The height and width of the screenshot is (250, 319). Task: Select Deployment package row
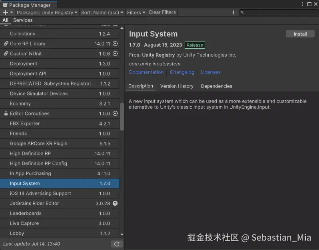pos(60,63)
